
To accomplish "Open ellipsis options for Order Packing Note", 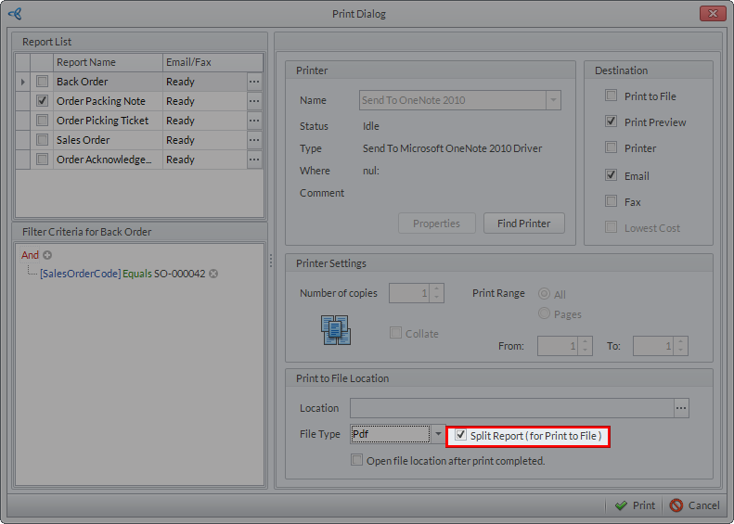I will [254, 101].
